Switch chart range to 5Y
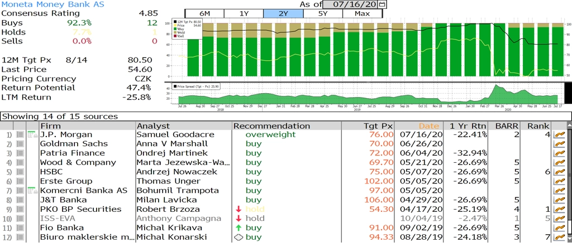 click(x=323, y=13)
